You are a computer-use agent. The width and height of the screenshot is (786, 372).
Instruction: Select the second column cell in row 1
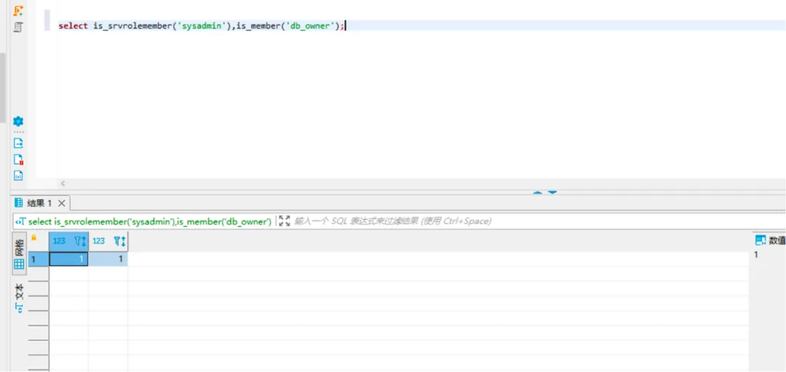[108, 258]
